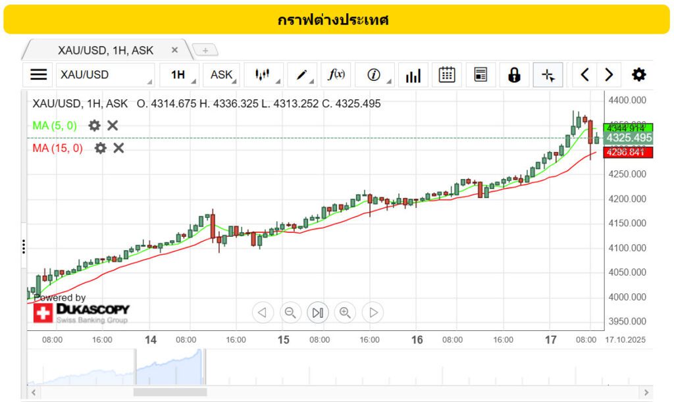
Task: Open the f(x) indicators menu
Action: click(336, 75)
